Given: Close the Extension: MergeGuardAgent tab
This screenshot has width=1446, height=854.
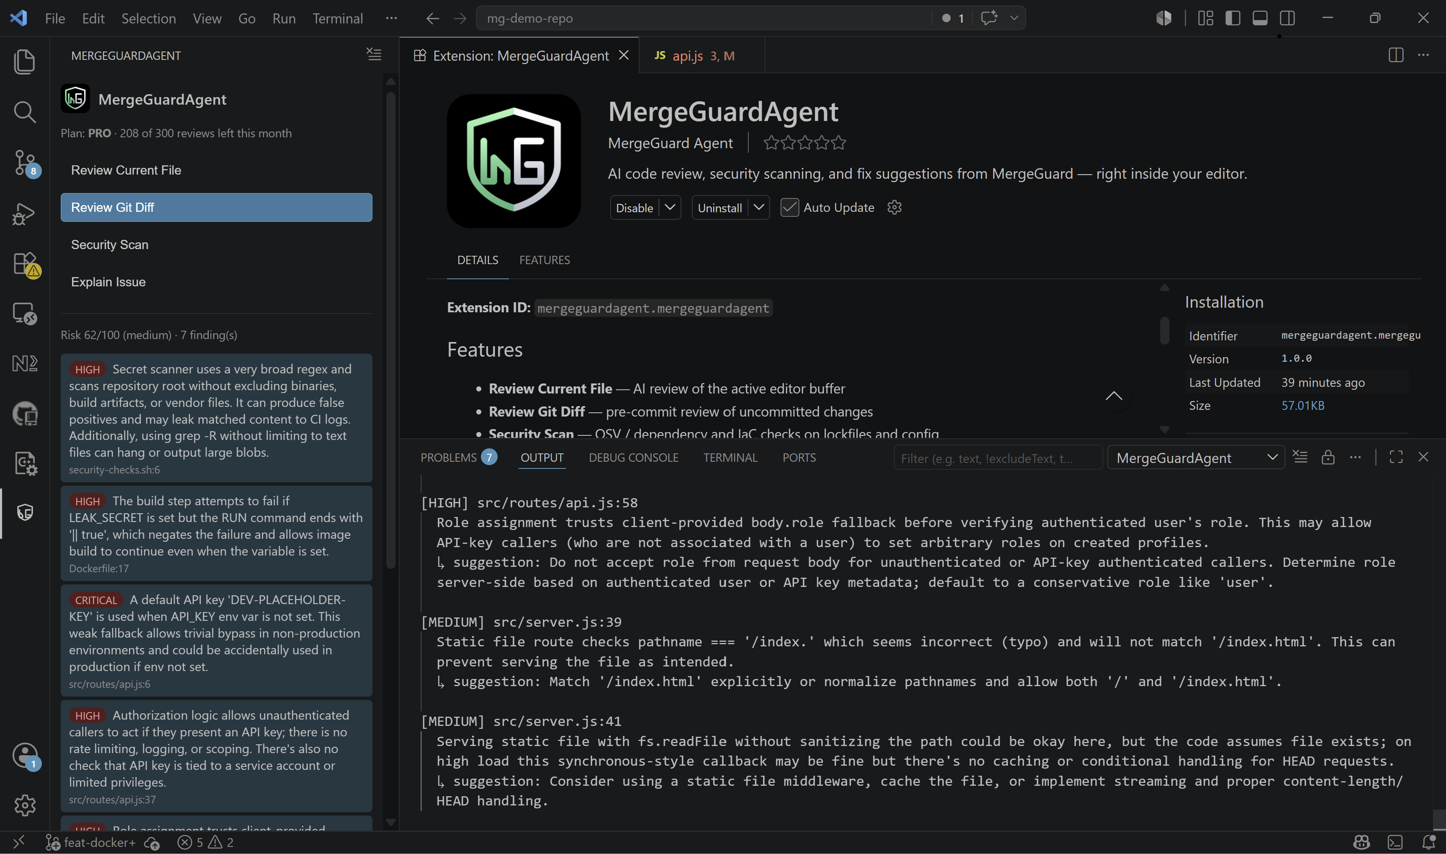Looking at the screenshot, I should (x=624, y=55).
